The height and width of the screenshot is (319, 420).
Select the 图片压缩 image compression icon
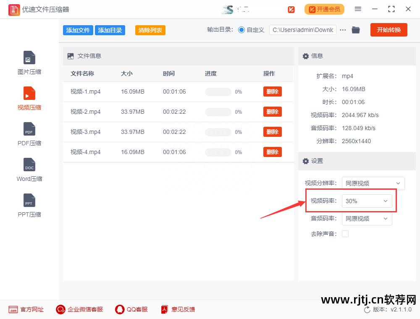[x=29, y=58]
